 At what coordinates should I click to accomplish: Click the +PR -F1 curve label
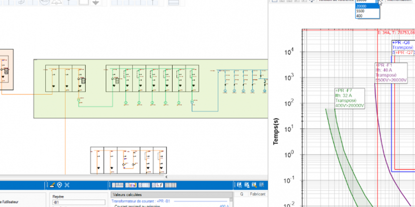pos(391,73)
